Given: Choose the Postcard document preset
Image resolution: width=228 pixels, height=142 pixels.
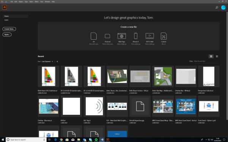Looking at the screenshot, I should pyautogui.click(x=107, y=36).
